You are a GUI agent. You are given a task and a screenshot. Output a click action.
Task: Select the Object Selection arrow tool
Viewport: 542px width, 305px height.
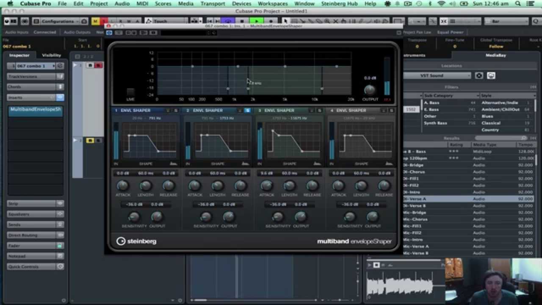(x=285, y=21)
